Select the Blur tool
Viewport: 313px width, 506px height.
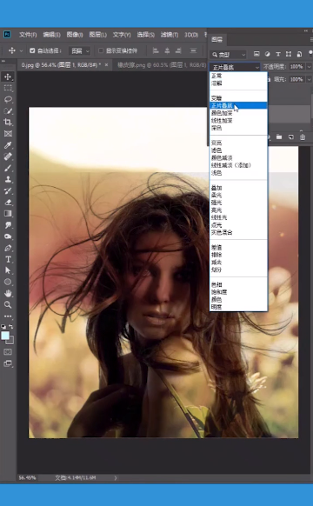[x=8, y=225]
